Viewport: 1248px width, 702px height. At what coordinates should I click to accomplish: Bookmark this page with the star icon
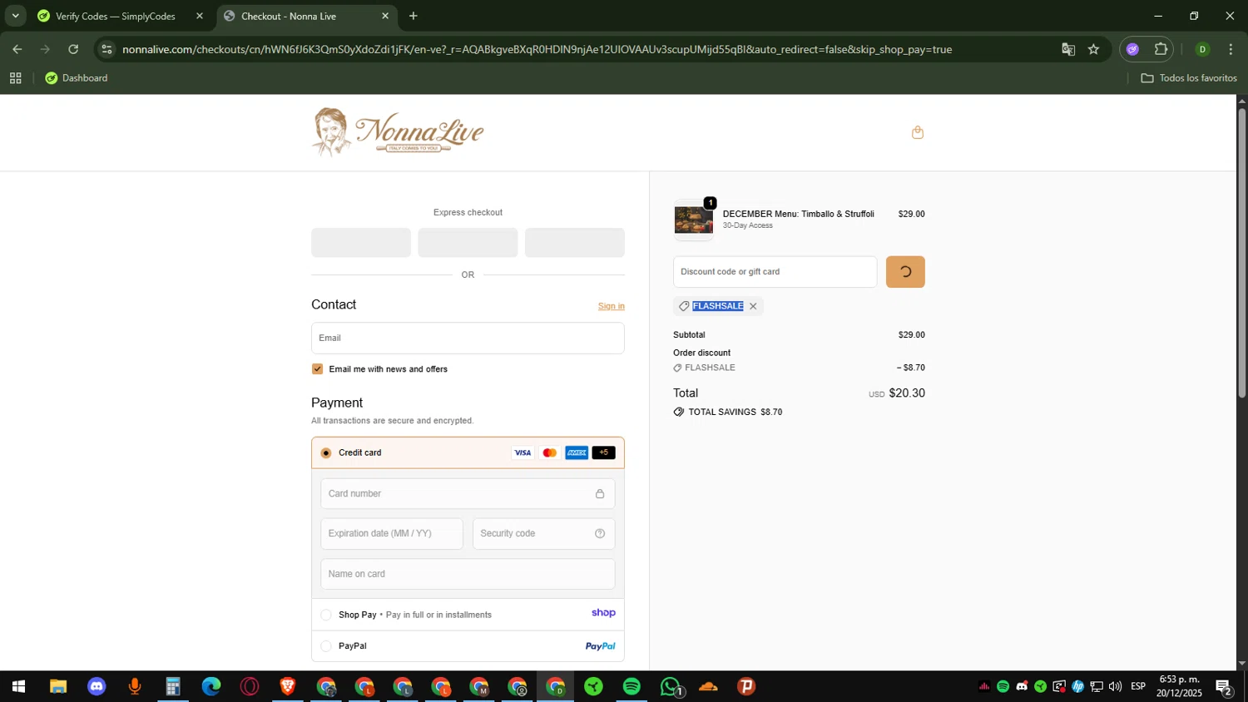coord(1093,49)
